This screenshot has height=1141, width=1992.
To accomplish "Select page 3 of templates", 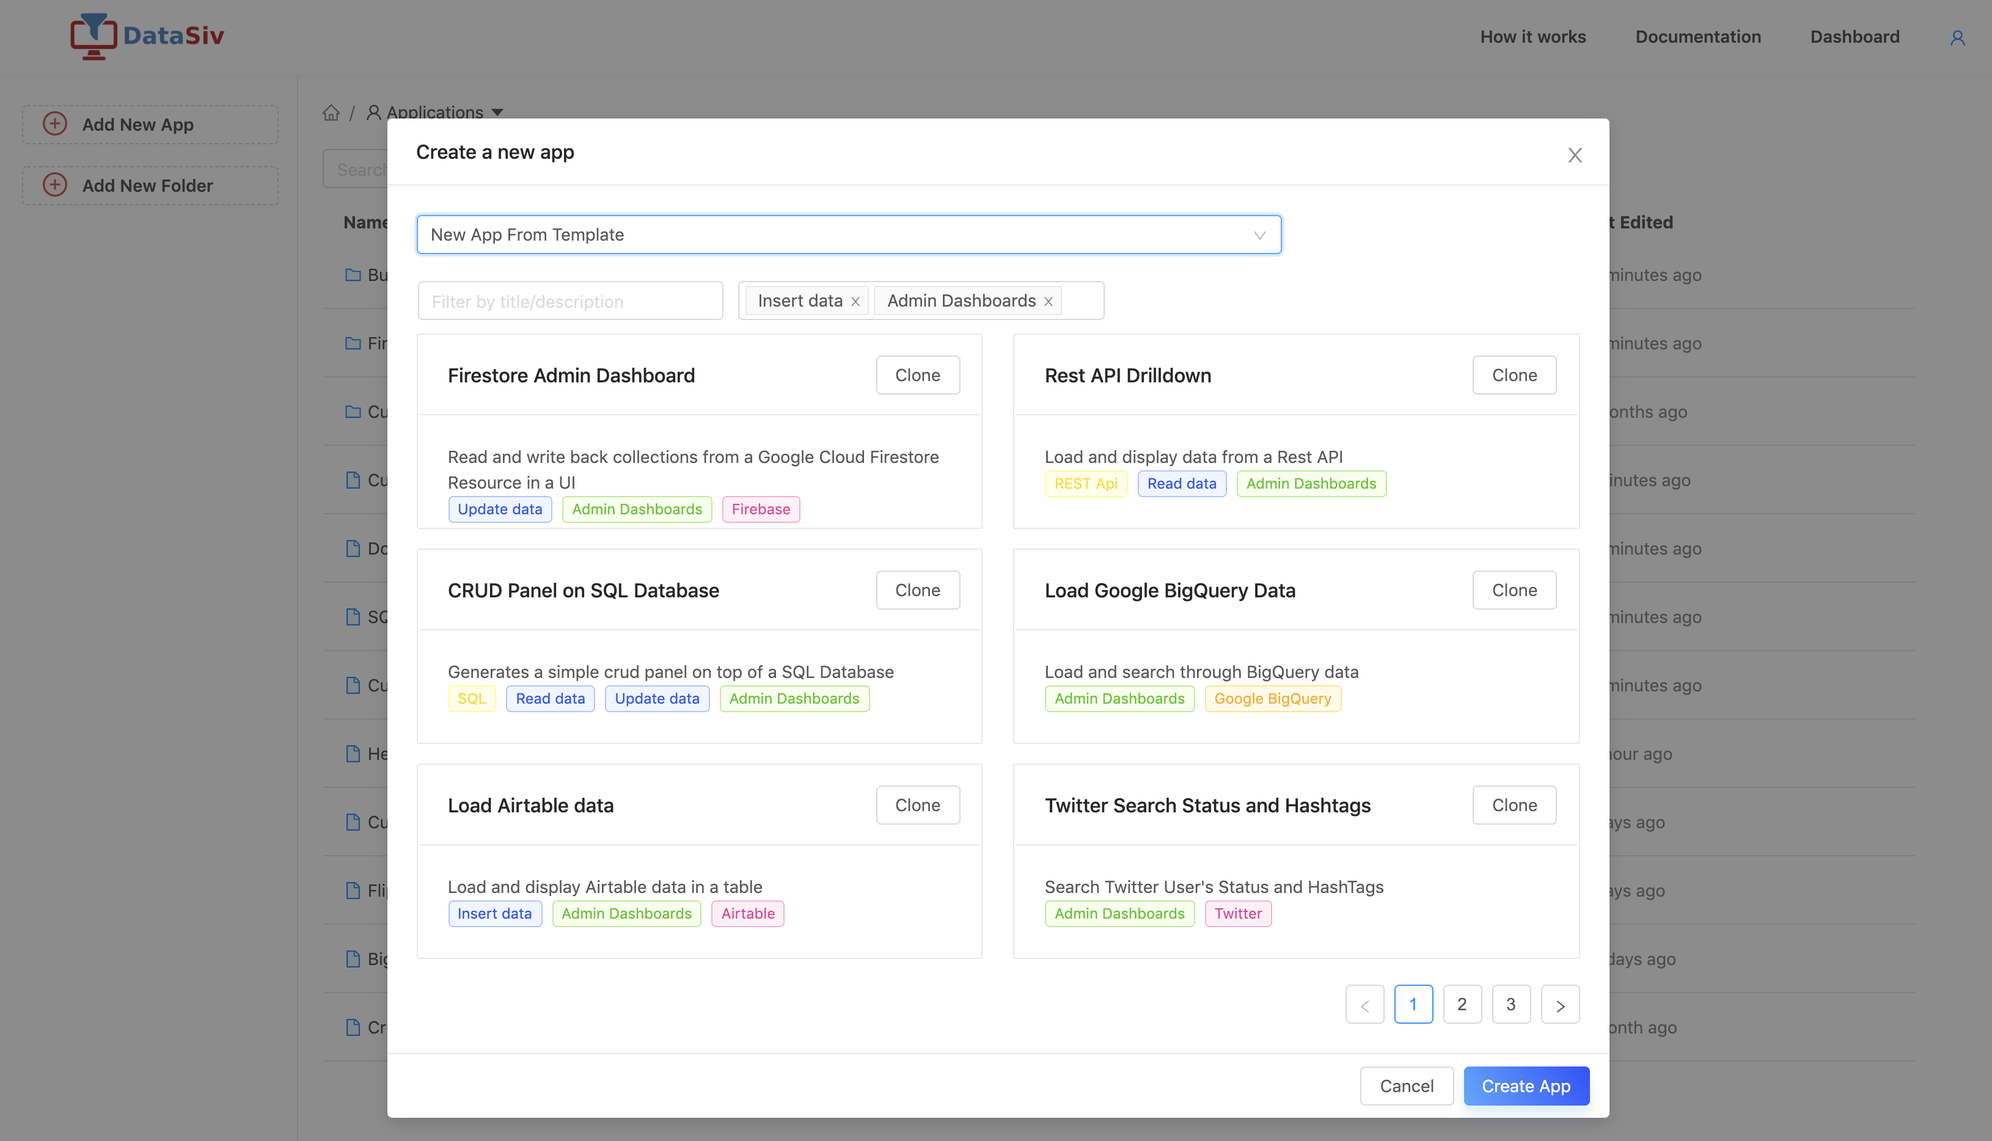I will (x=1510, y=1005).
